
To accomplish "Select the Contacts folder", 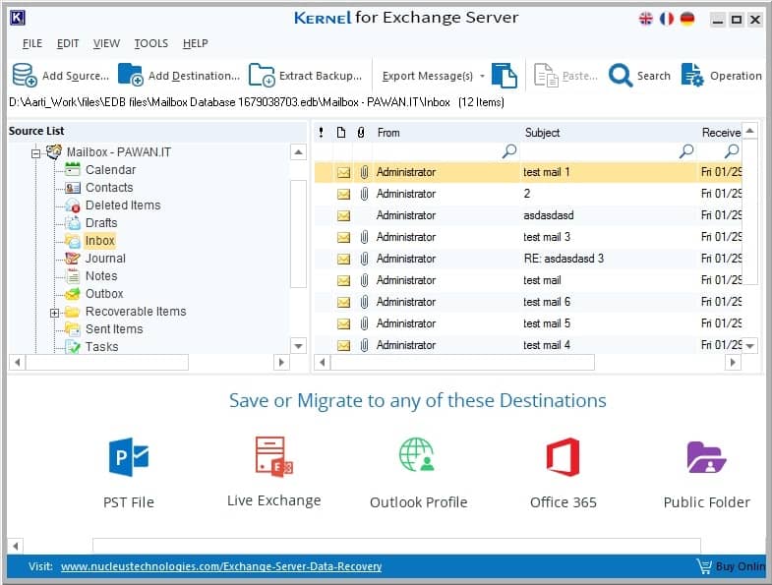I will click(109, 188).
